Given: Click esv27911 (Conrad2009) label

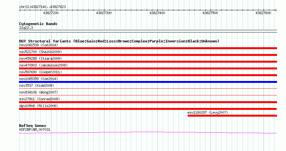Looking at the screenshot, I should tap(40, 99).
